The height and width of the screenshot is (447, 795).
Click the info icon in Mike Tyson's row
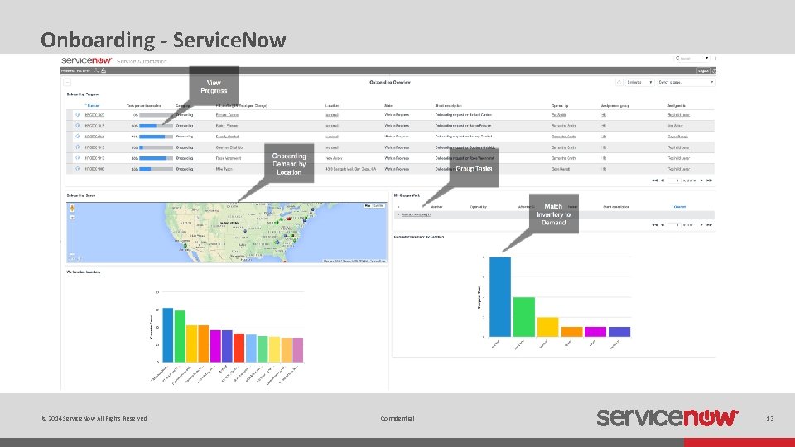click(x=78, y=169)
